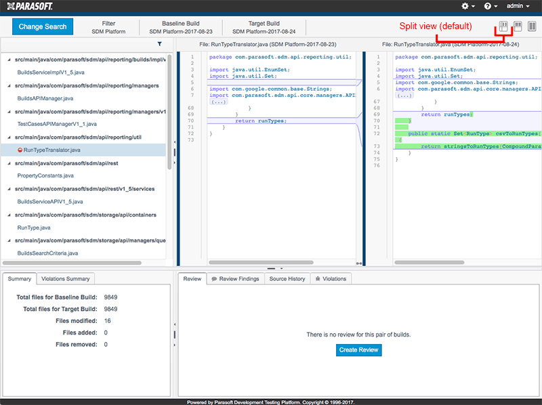Collapse the reporting/util folder
Image resolution: width=542 pixels, height=405 pixels.
click(x=9, y=137)
